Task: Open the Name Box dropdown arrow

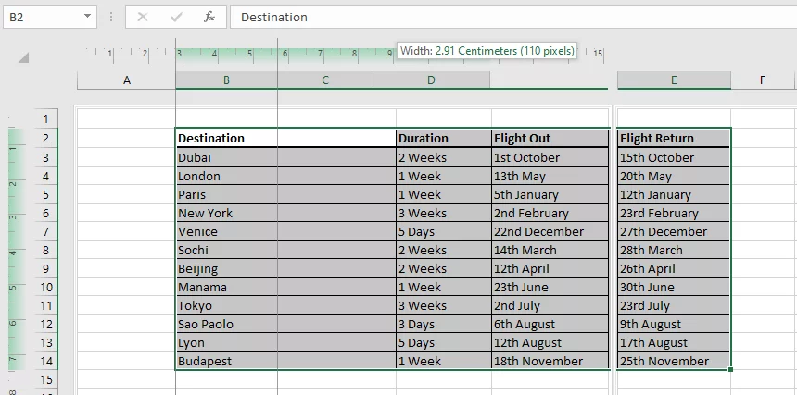Action: coord(88,17)
